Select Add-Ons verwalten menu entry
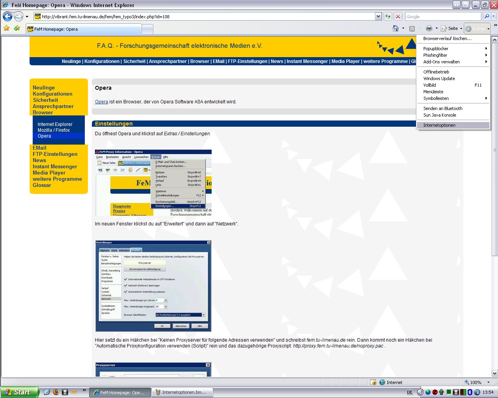498x398 pixels. [x=453, y=62]
